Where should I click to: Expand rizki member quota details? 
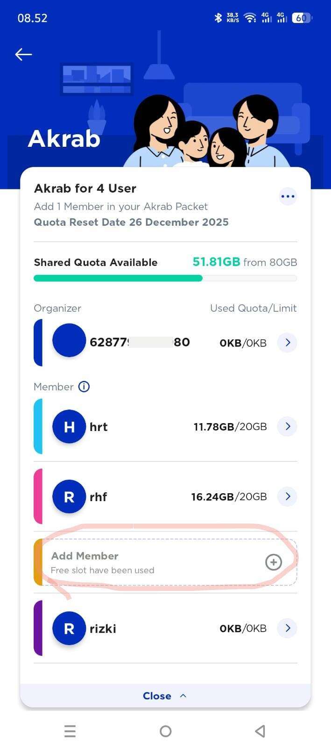(x=288, y=628)
